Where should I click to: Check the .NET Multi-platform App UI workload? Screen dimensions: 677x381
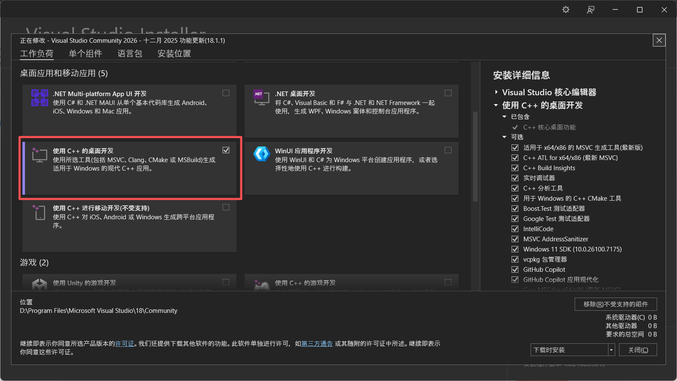tap(226, 93)
